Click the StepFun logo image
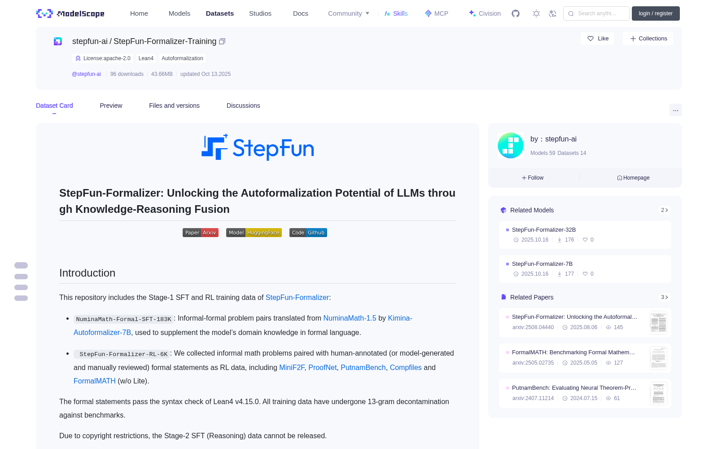This screenshot has width=718, height=449. 258,147
